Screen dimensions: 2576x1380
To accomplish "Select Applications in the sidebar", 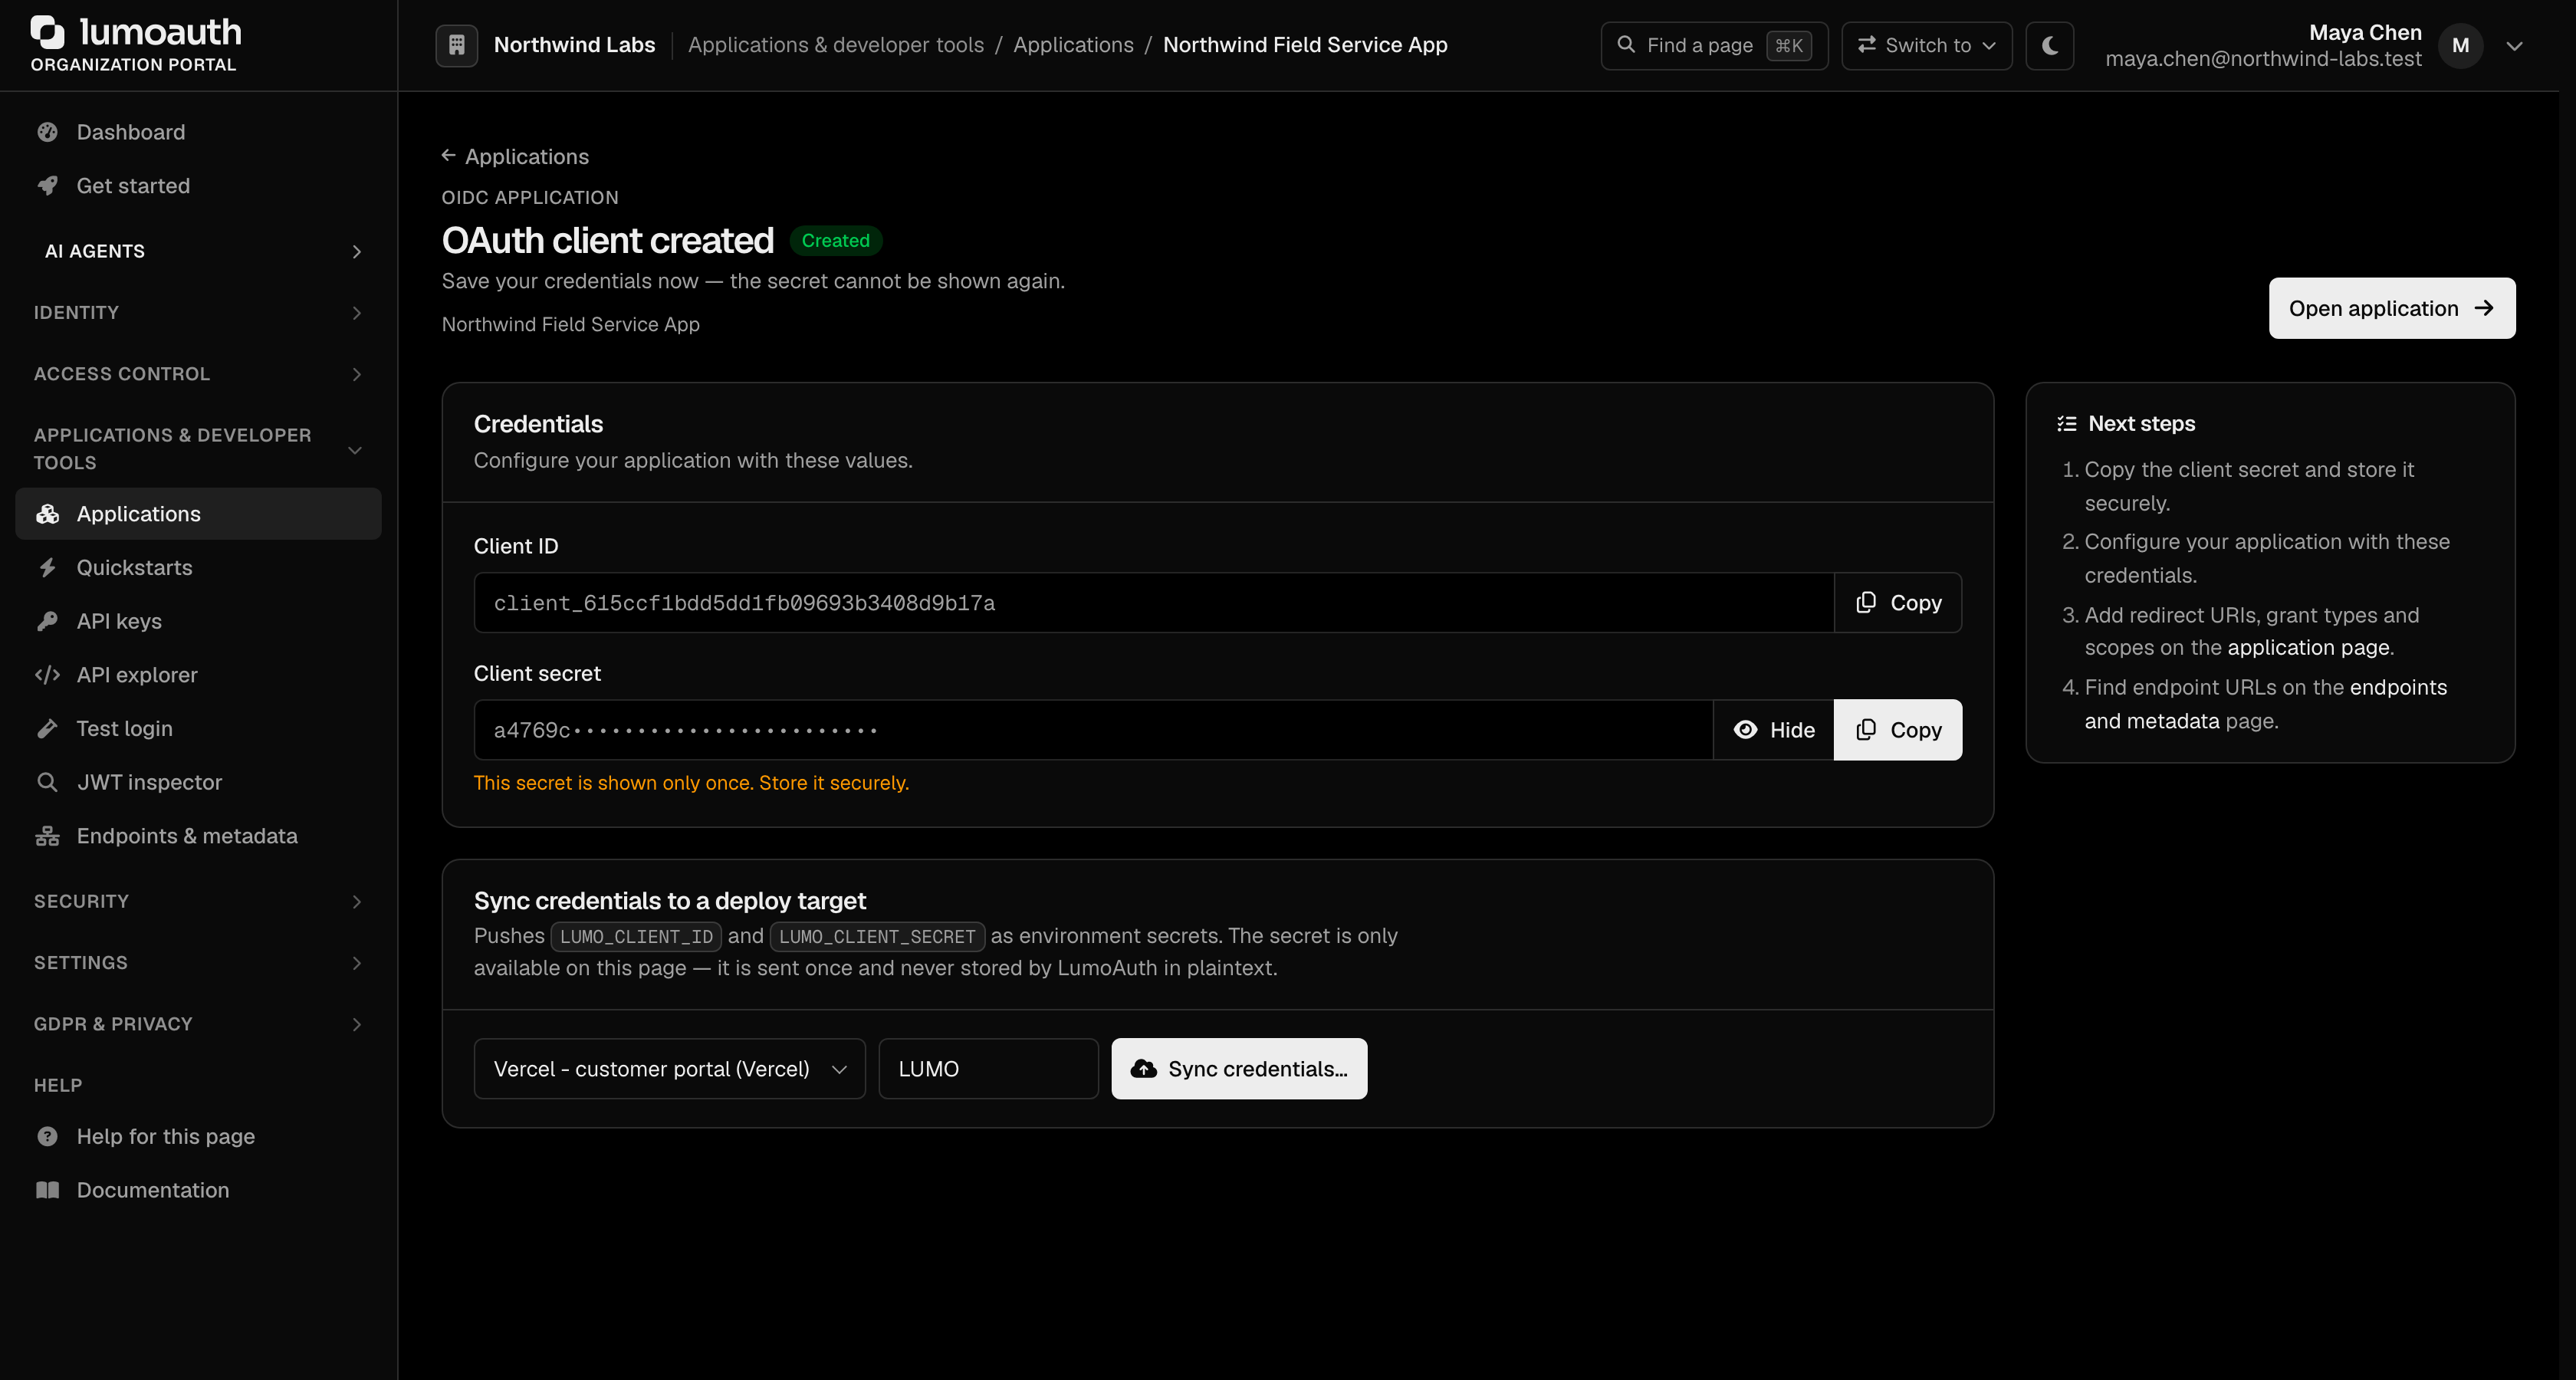I will click(198, 514).
